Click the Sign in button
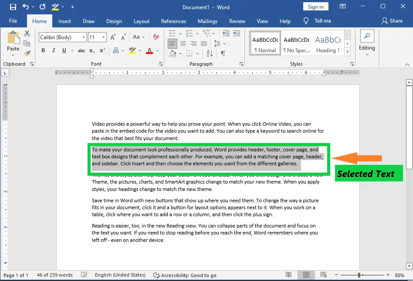Image resolution: width=413 pixels, height=281 pixels. (315, 6)
